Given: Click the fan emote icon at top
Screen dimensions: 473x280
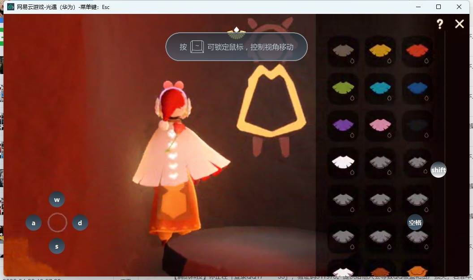Looking at the screenshot, I should pos(236,33).
